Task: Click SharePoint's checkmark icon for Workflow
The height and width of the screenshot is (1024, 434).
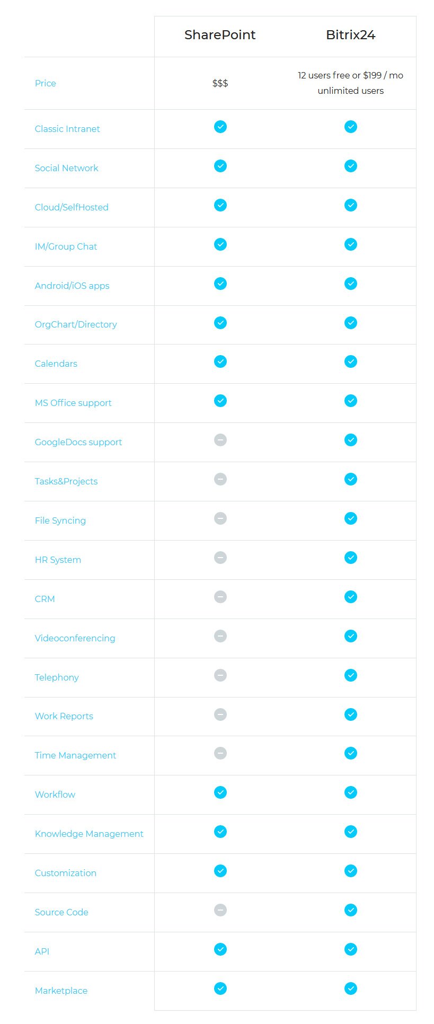Action: pos(220,792)
